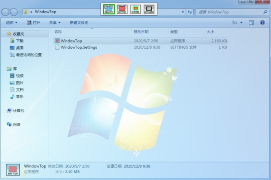Go forward with the Forward arrow button
Viewport: 271px width, 180px height.
[x=14, y=12]
